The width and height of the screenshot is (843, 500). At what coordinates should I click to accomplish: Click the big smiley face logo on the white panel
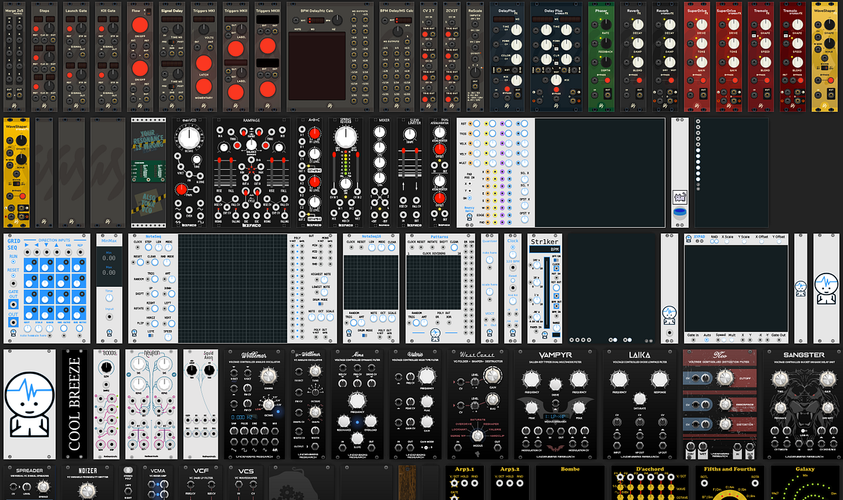coord(30,394)
